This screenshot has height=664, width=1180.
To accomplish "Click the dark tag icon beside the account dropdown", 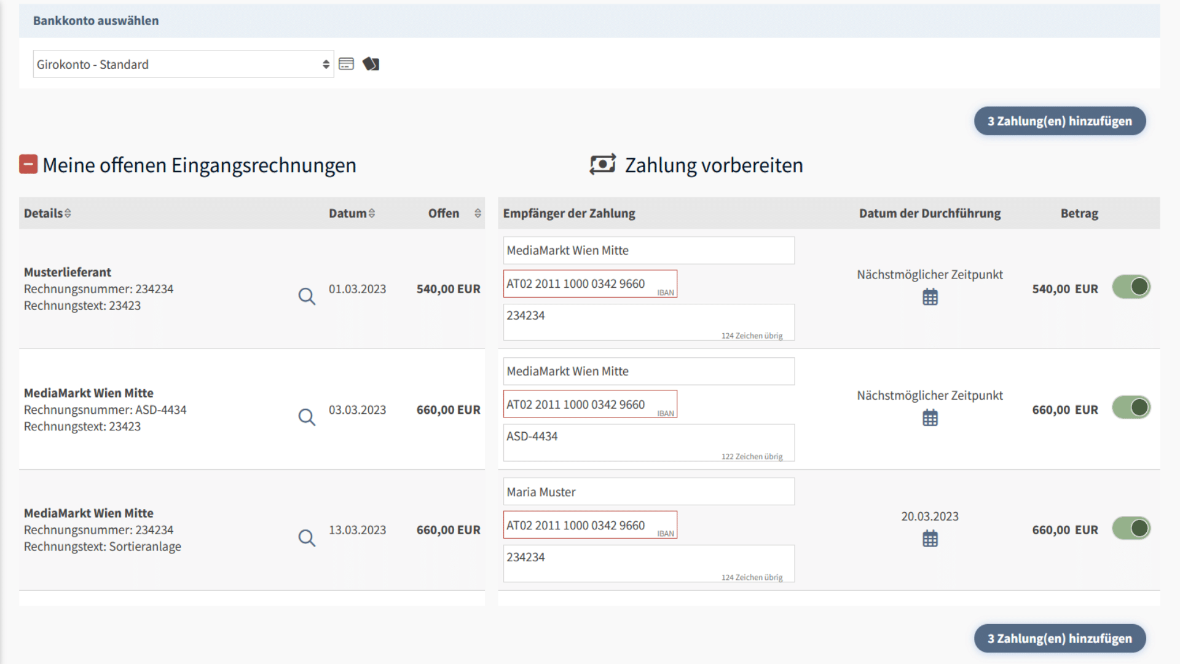I will click(x=371, y=64).
